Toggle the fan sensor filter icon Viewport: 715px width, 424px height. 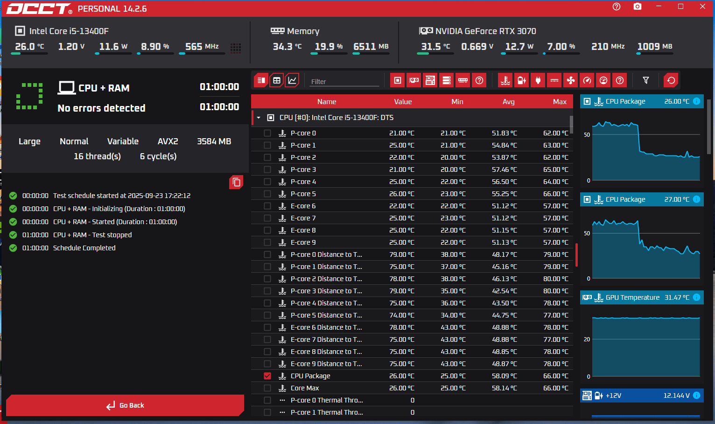coord(571,80)
